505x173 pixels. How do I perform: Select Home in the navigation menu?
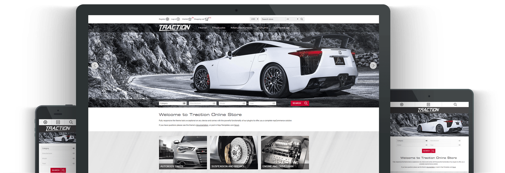pyautogui.click(x=203, y=28)
